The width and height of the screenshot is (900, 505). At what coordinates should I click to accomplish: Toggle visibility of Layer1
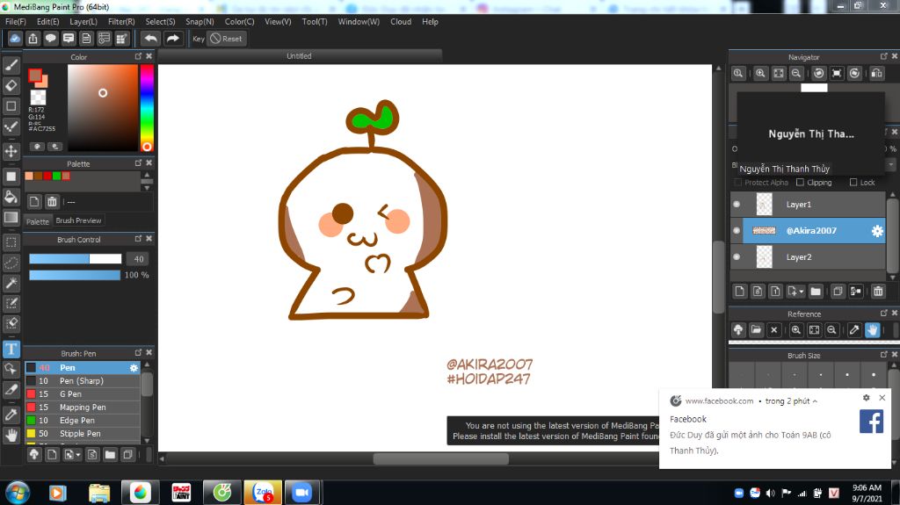point(737,205)
